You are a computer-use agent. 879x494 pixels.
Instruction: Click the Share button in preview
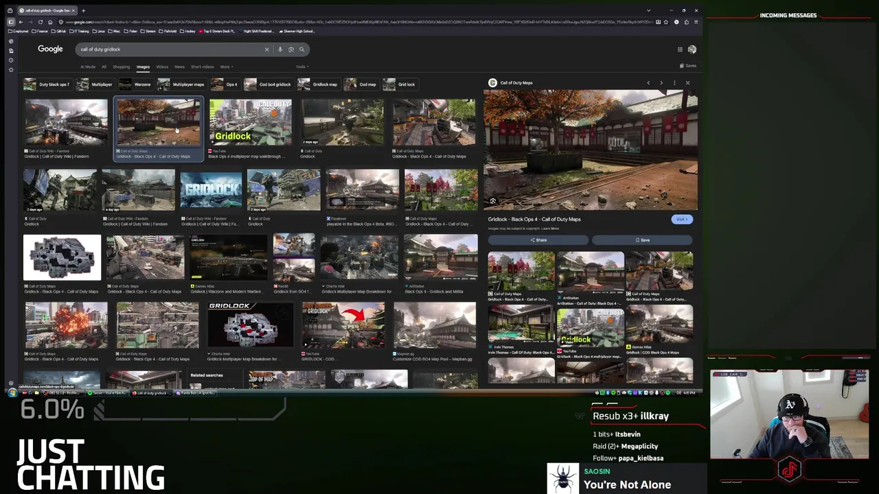point(538,240)
